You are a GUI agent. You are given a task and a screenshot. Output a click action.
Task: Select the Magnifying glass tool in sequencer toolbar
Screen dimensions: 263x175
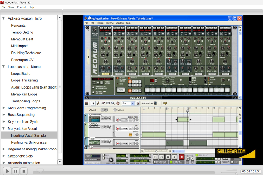113,103
